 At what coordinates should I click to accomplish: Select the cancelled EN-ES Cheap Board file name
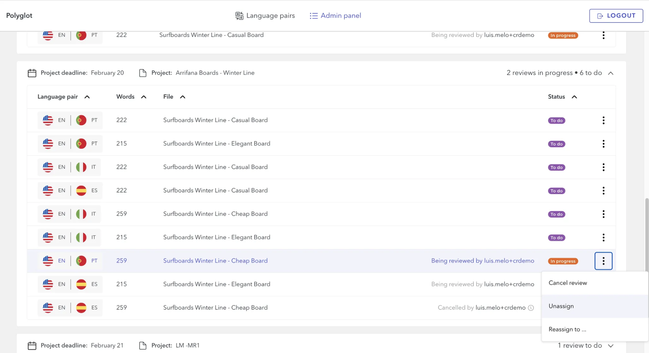tap(215, 308)
